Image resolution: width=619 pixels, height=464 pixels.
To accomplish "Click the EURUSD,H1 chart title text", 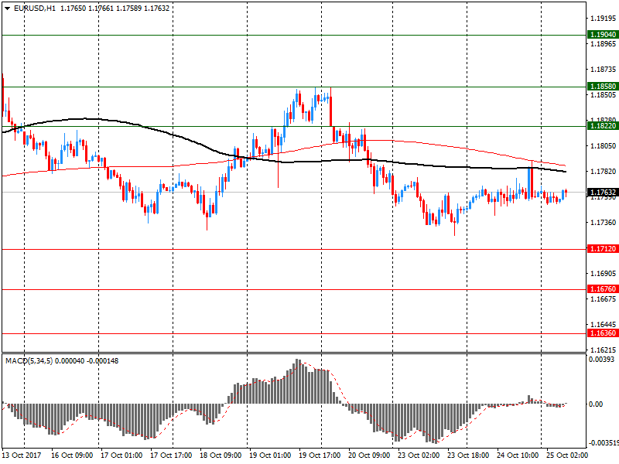I will tap(35, 9).
